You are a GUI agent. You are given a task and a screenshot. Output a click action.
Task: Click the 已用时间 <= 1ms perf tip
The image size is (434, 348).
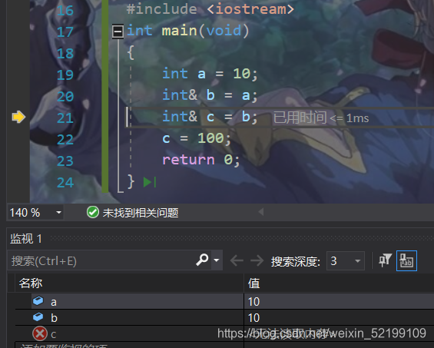click(321, 118)
